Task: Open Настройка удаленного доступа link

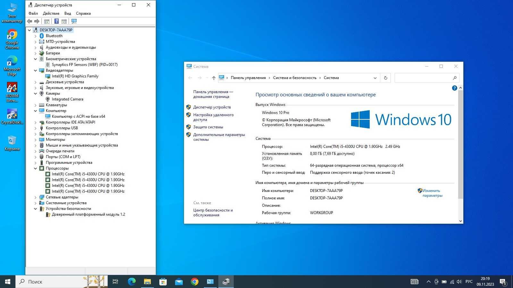Action: point(213,117)
